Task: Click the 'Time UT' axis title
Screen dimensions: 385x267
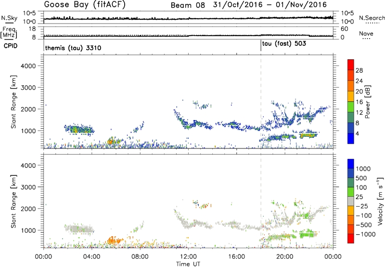Action: (x=188, y=264)
